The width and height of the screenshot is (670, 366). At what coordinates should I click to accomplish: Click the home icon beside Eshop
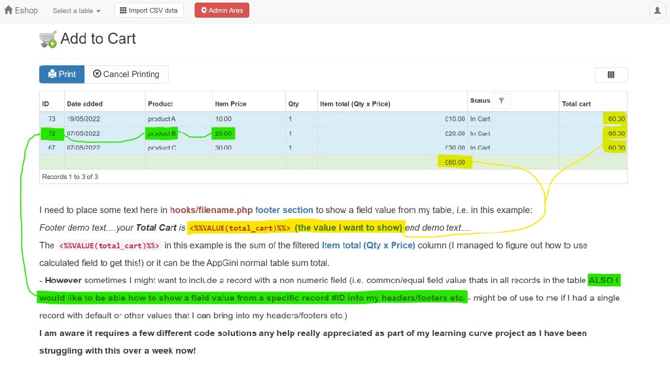tap(9, 10)
